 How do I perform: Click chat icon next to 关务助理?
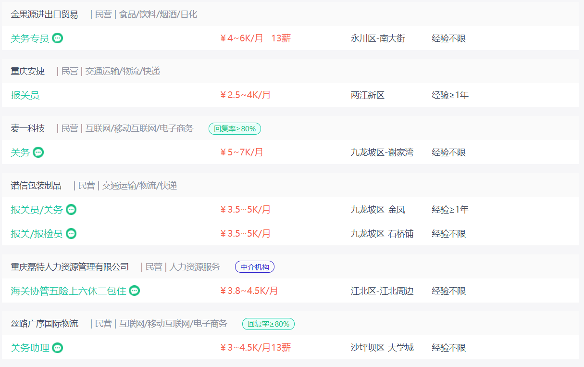[58, 348]
